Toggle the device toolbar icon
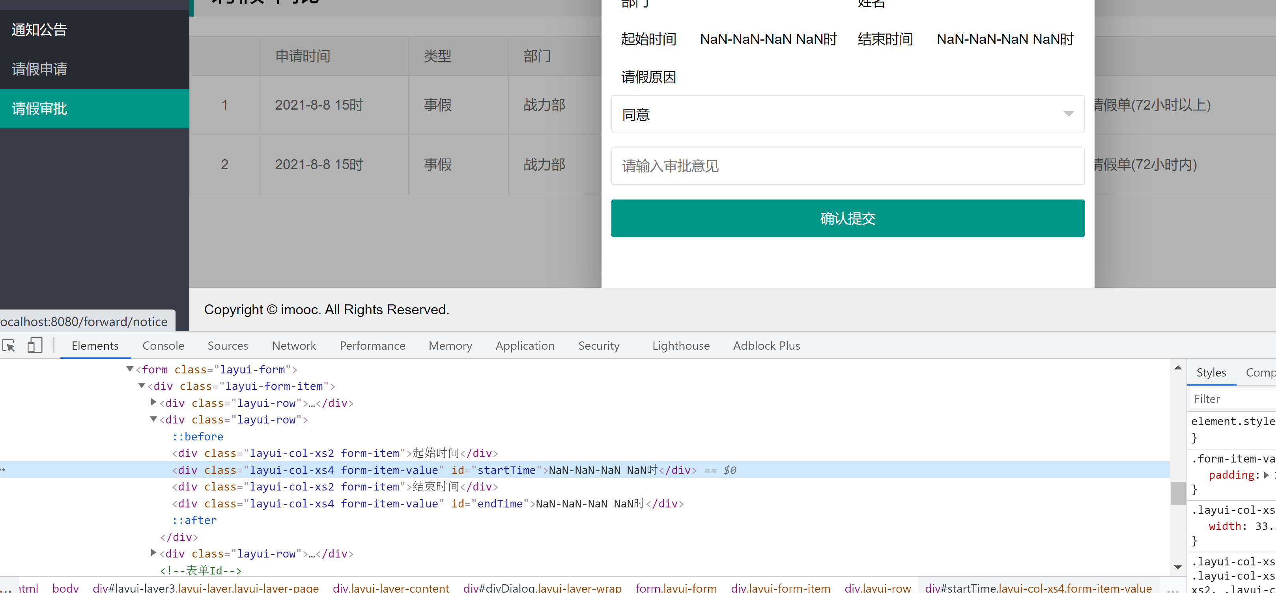The width and height of the screenshot is (1276, 593). coord(34,345)
